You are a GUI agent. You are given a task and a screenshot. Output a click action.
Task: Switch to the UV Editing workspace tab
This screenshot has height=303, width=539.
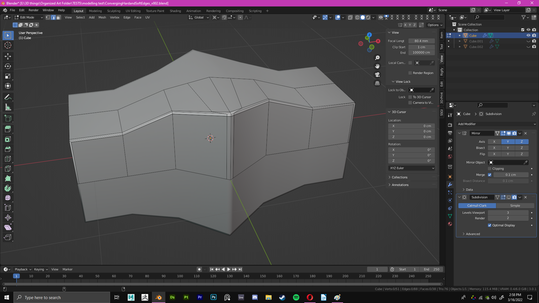point(133,11)
